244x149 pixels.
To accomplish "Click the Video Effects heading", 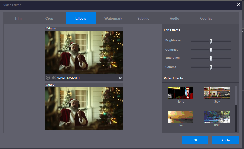I will pos(173,78).
